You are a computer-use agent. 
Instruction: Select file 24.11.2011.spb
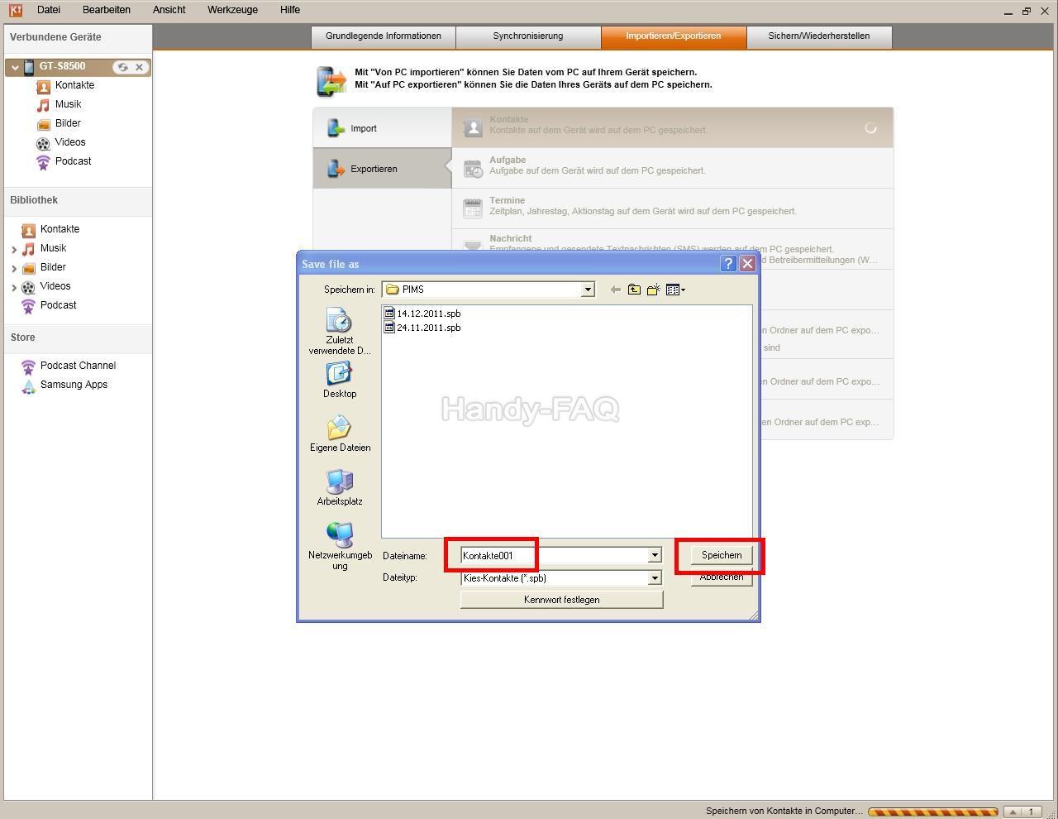422,328
